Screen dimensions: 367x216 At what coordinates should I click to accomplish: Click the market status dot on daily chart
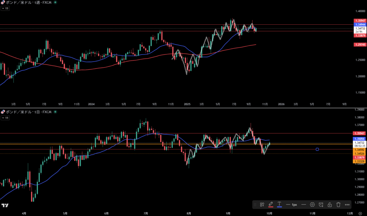tap(55, 112)
